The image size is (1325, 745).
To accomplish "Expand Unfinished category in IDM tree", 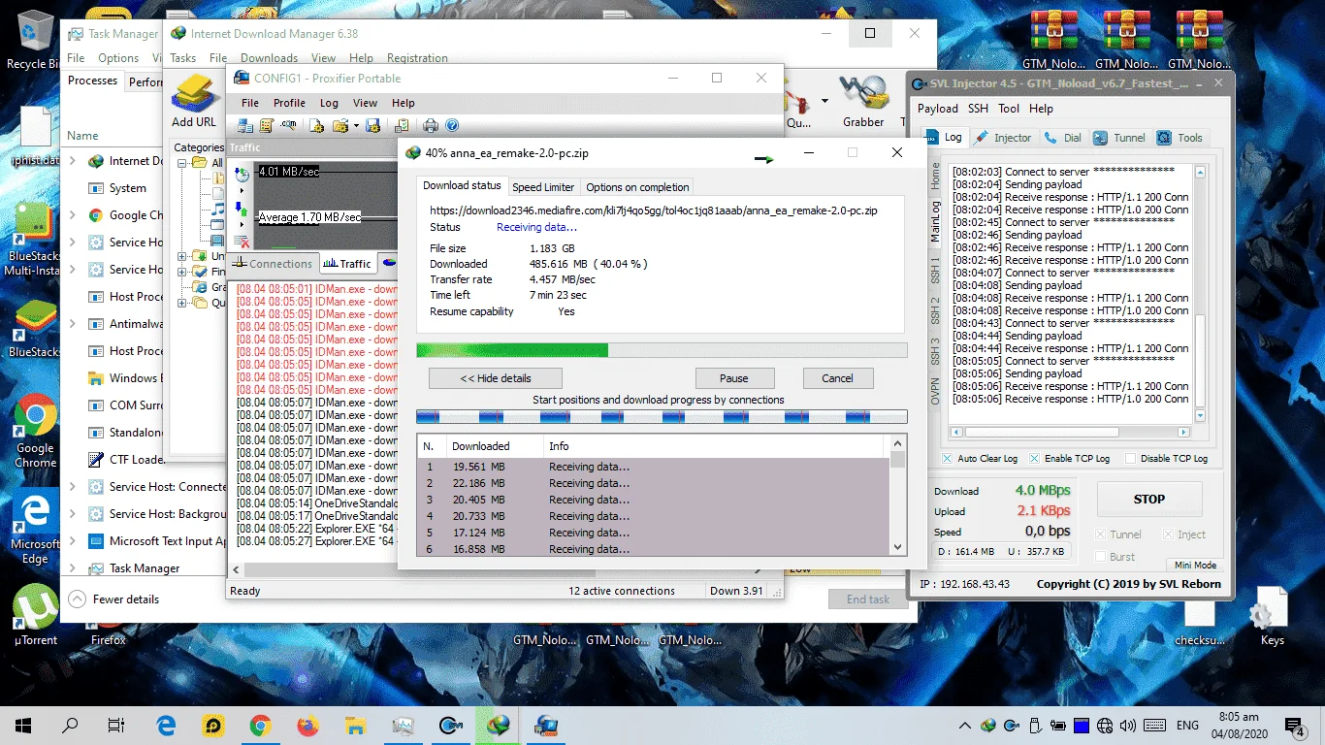I will pyautogui.click(x=182, y=256).
